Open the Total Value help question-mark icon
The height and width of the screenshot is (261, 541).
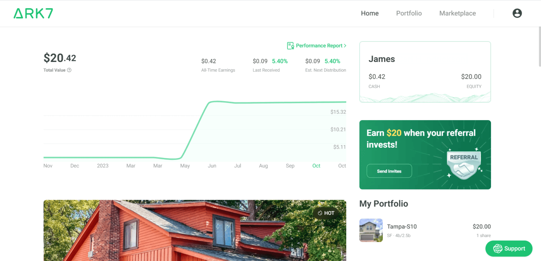point(69,70)
